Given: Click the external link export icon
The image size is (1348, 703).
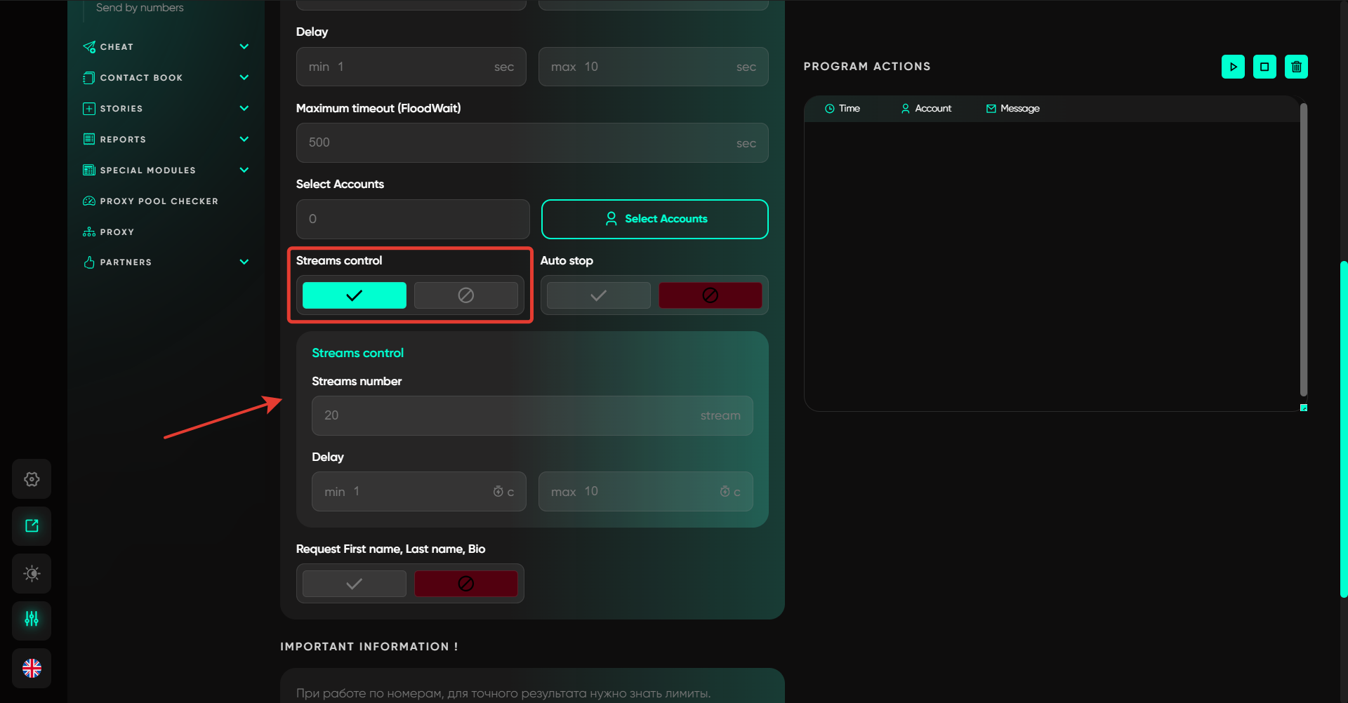Looking at the screenshot, I should 32,526.
